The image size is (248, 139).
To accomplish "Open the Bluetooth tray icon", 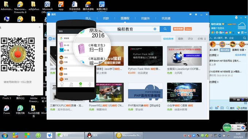I will coord(220,135).
